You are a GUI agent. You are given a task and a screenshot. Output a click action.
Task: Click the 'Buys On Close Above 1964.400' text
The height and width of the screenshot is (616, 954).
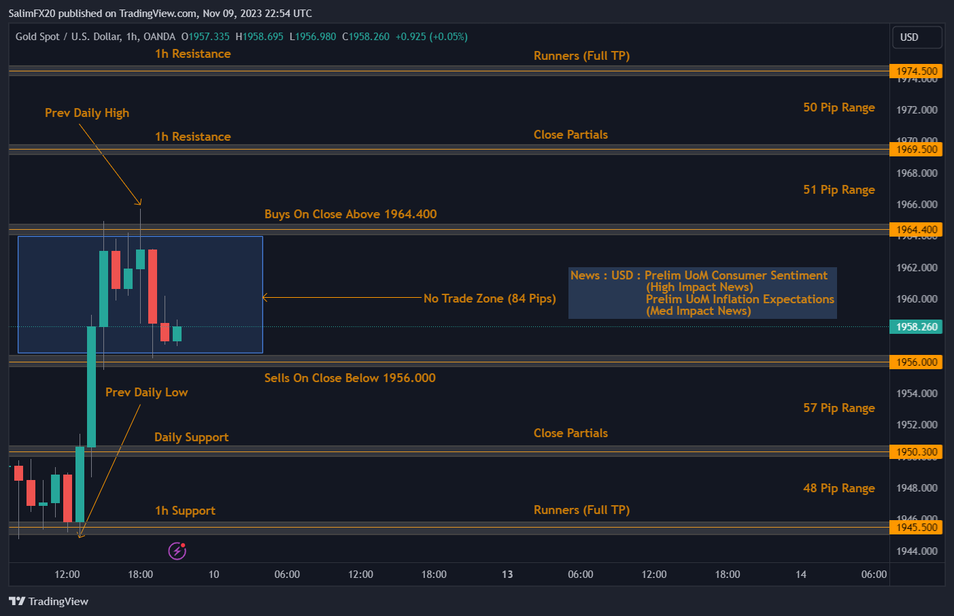click(350, 214)
